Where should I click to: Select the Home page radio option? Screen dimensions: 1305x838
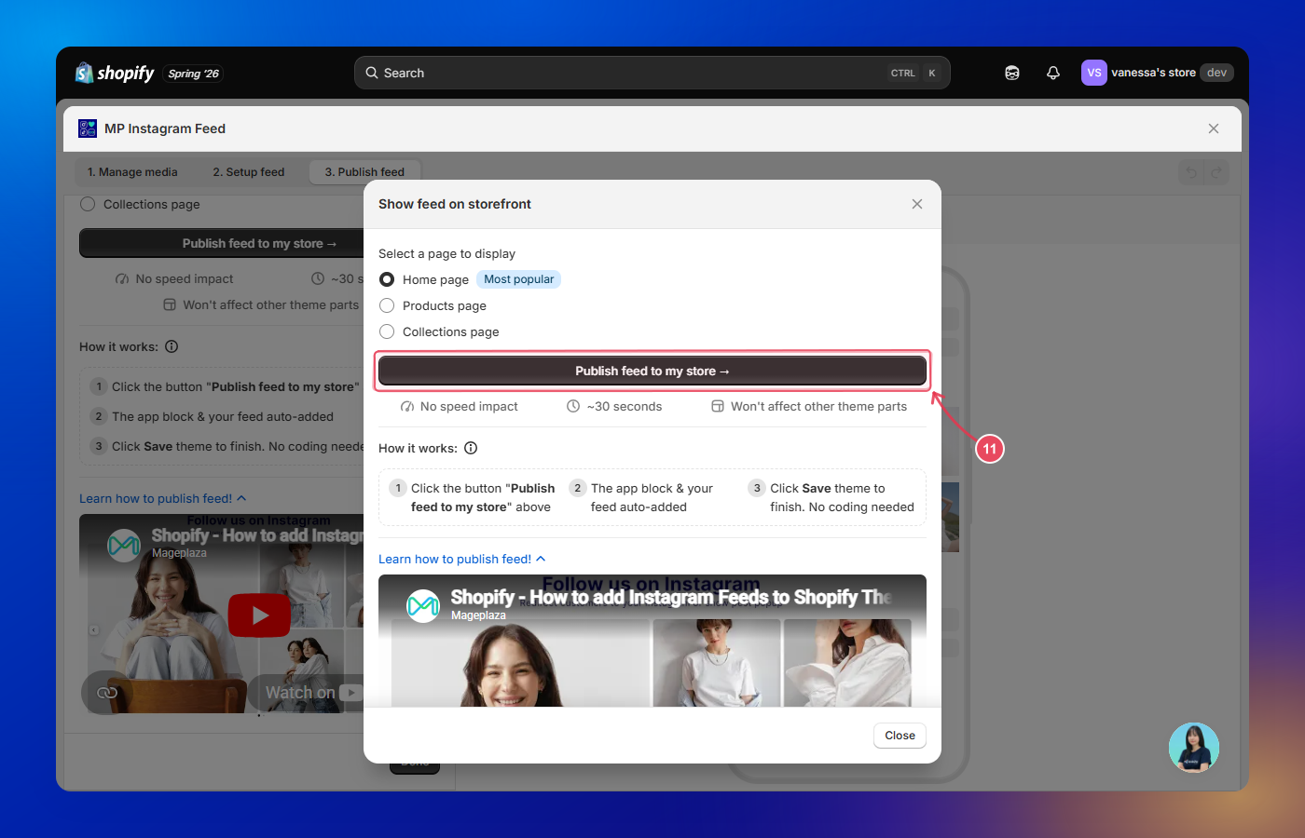click(387, 279)
